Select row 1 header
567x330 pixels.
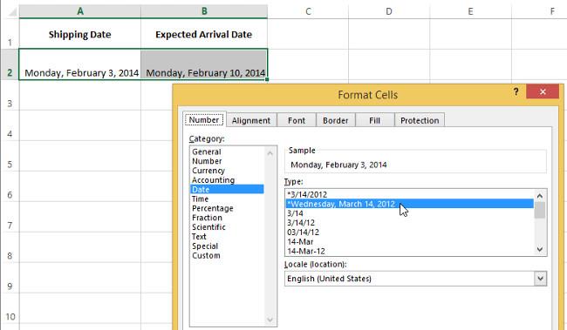pyautogui.click(x=10, y=34)
